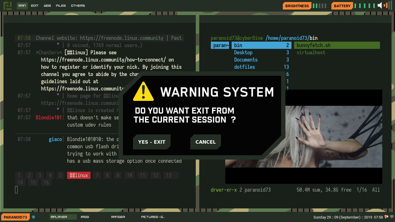Click the red bulb tray icon
This screenshot has width=395, height=222.
tap(386, 217)
